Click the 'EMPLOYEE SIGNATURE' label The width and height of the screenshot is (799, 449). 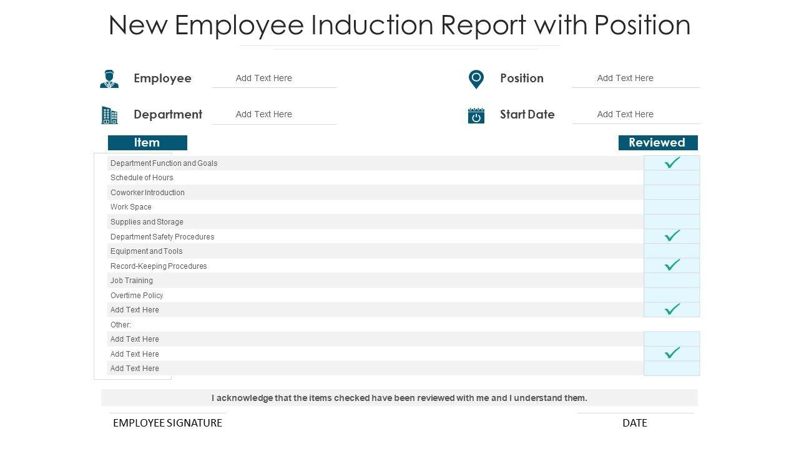pos(167,423)
